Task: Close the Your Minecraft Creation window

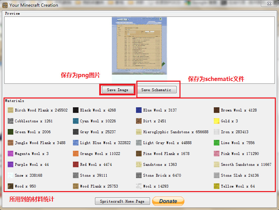Action: click(269, 4)
